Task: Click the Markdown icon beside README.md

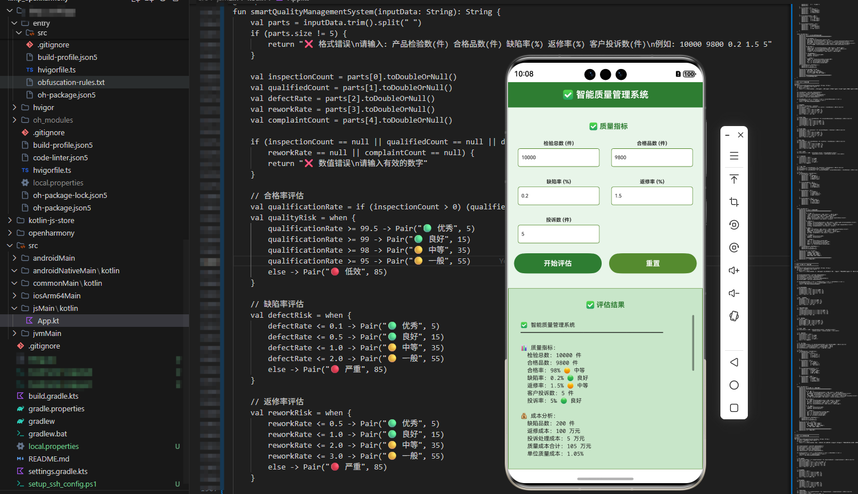Action: [21, 459]
